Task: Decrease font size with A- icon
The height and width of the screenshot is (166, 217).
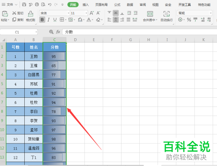Action: click(98, 13)
